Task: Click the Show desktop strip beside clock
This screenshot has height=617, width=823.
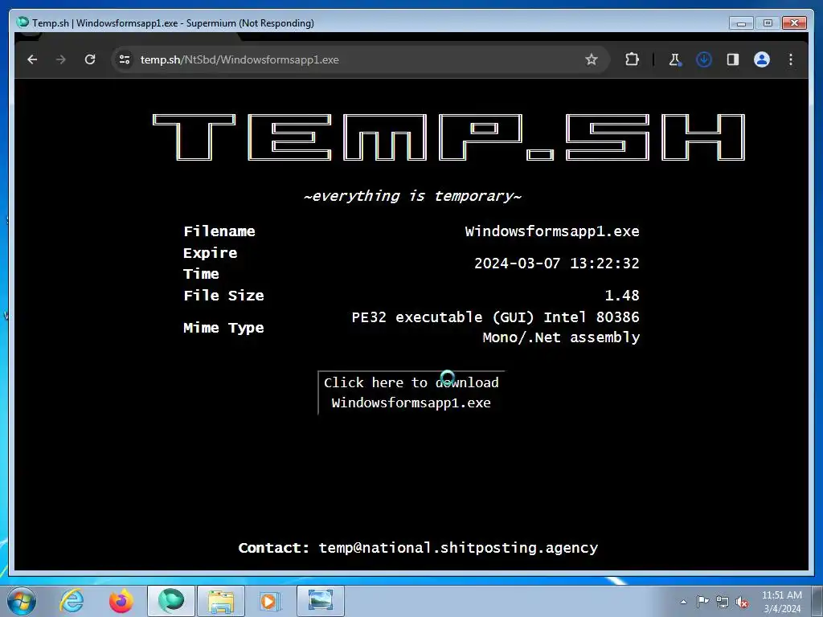Action: pyautogui.click(x=817, y=601)
